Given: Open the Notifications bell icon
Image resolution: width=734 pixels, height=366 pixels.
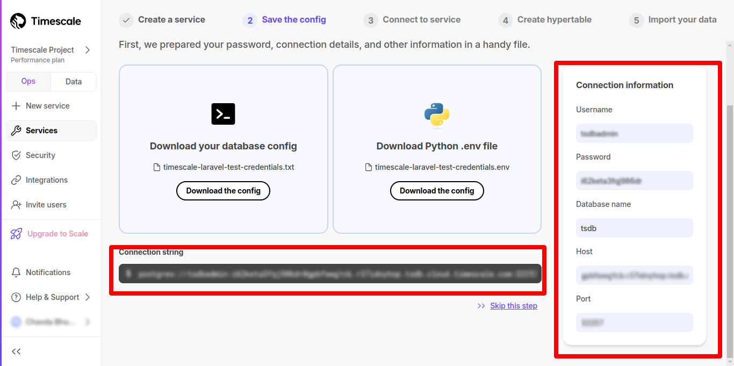Looking at the screenshot, I should point(16,272).
